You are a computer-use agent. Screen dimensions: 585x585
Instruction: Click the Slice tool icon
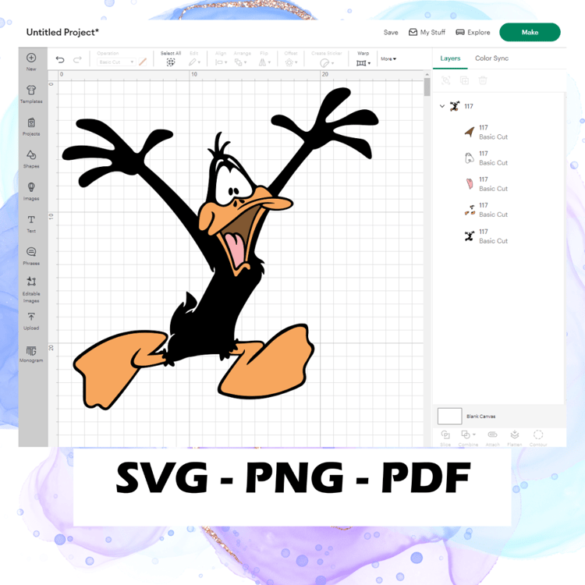(445, 434)
